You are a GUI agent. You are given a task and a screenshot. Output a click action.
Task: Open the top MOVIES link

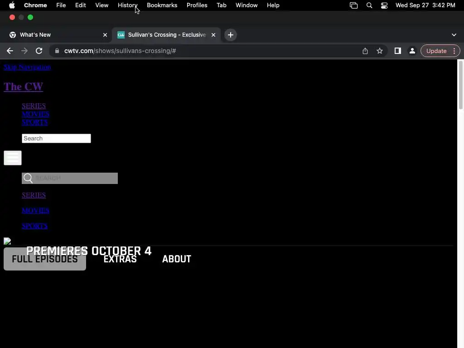point(35,114)
